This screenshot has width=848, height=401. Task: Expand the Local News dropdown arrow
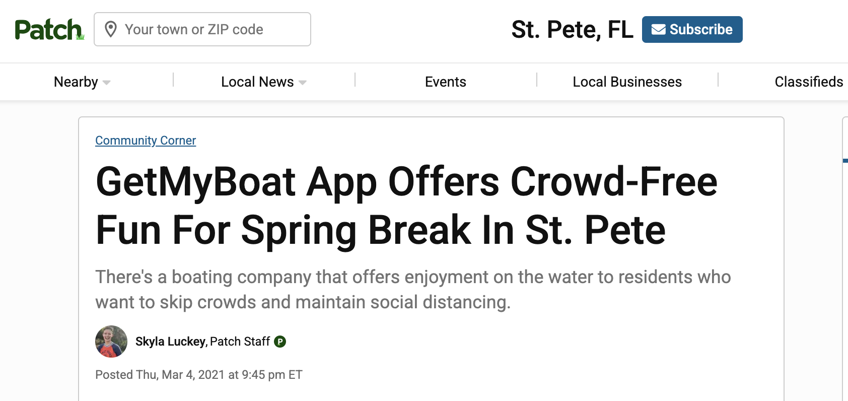303,83
